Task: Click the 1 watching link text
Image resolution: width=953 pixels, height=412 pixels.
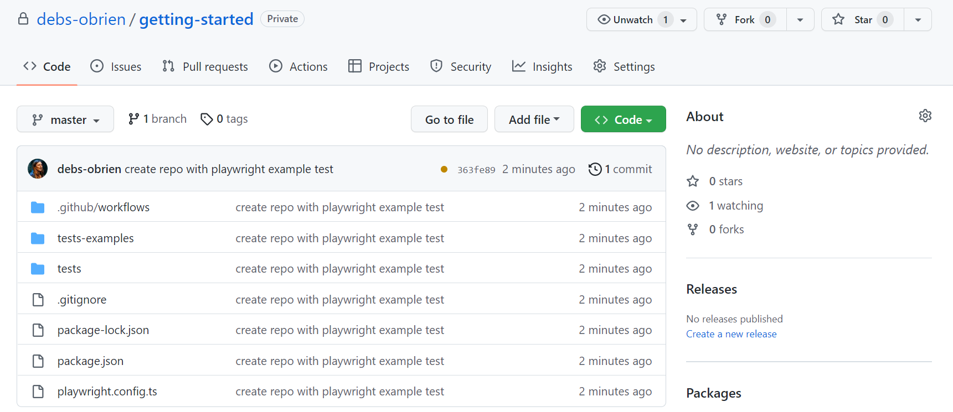Action: tap(736, 206)
